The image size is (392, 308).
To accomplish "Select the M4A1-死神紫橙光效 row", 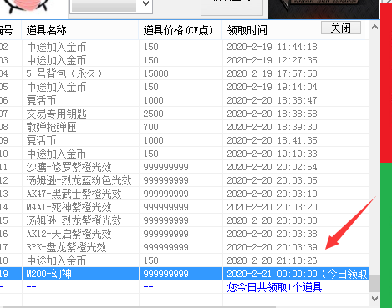I will coord(184,207).
